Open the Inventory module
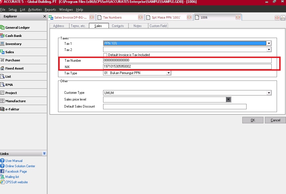286x194 pixels. tap(14, 44)
